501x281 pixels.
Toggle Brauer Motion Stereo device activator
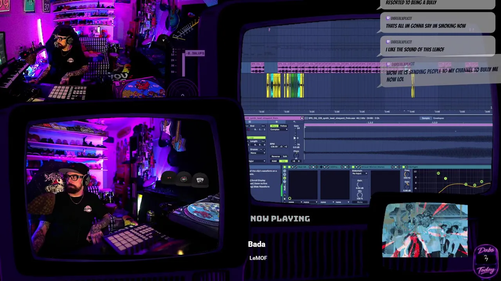click(353, 167)
